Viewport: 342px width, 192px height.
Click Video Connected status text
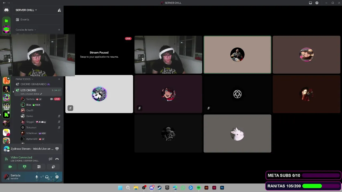pyautogui.click(x=21, y=158)
